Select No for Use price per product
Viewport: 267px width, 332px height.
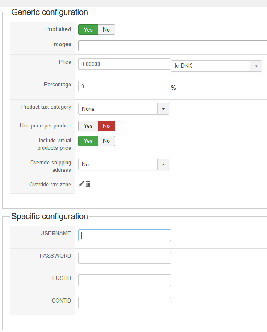click(106, 126)
